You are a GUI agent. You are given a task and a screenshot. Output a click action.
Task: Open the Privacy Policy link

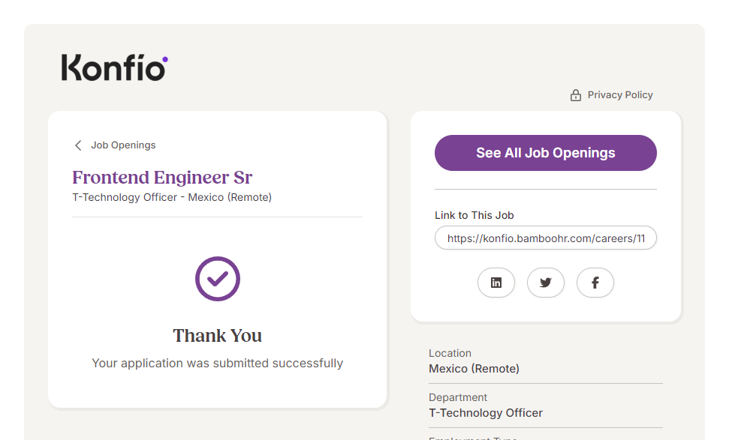coord(619,95)
